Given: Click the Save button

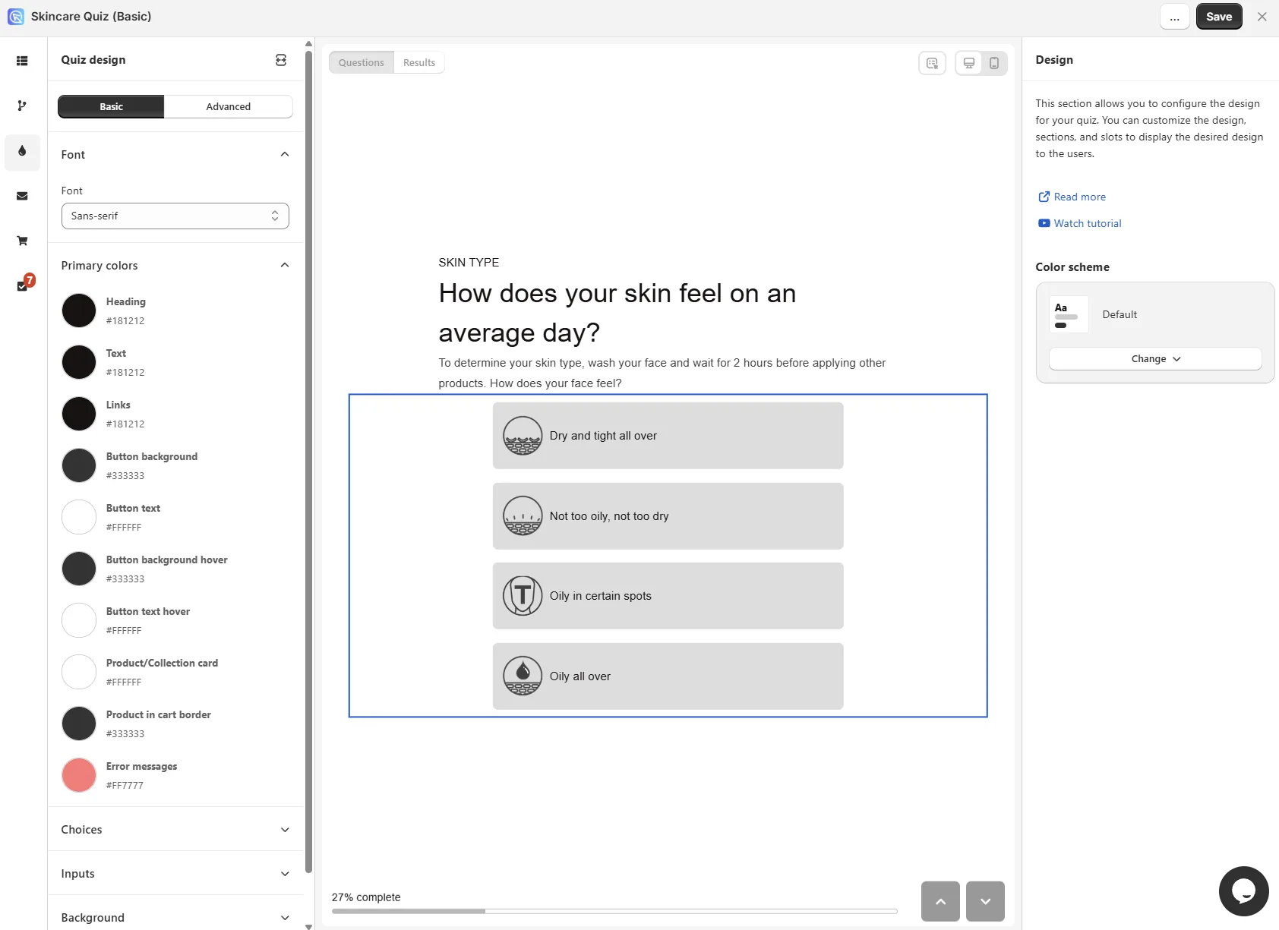Looking at the screenshot, I should pyautogui.click(x=1219, y=17).
